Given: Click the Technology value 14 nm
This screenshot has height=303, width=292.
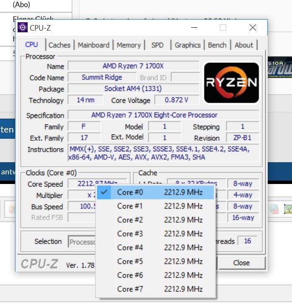Looking at the screenshot, I should [85, 100].
